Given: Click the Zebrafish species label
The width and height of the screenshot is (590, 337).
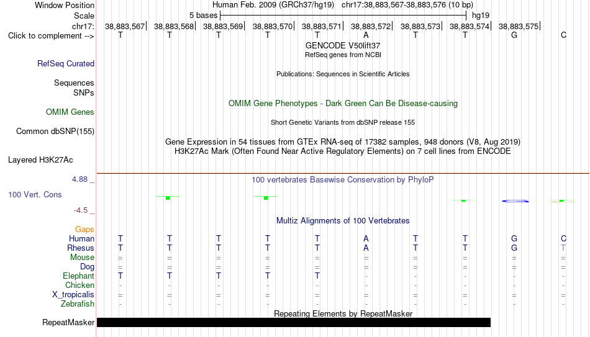Looking at the screenshot, I should pos(78,304).
